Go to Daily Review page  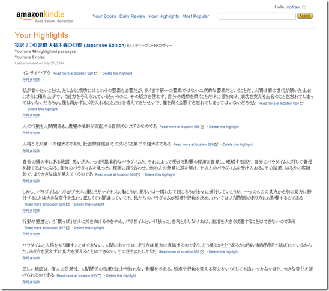132,16
